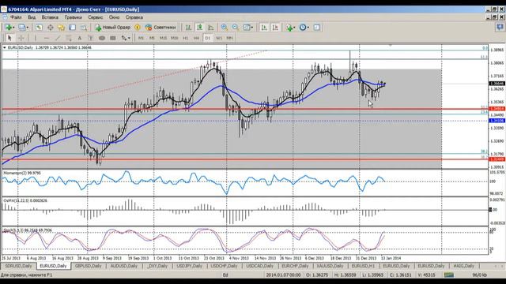Open the Periods clock icon
Viewport: 506px width, 284px height.
click(x=303, y=28)
